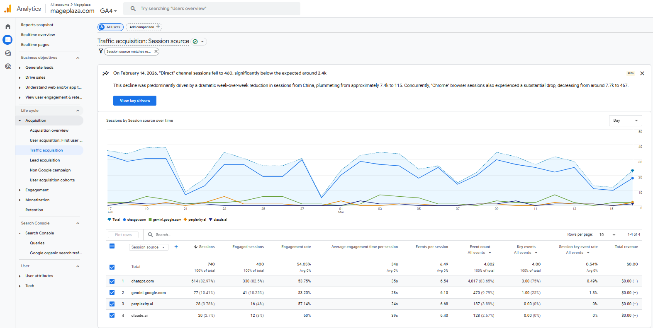Image resolution: width=653 pixels, height=328 pixels.
Task: Uncheck the perplexity.ai row checkbox
Action: click(x=112, y=304)
